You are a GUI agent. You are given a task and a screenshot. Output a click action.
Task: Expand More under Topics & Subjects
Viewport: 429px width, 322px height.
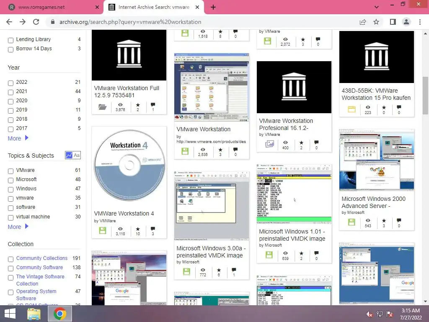18,227
